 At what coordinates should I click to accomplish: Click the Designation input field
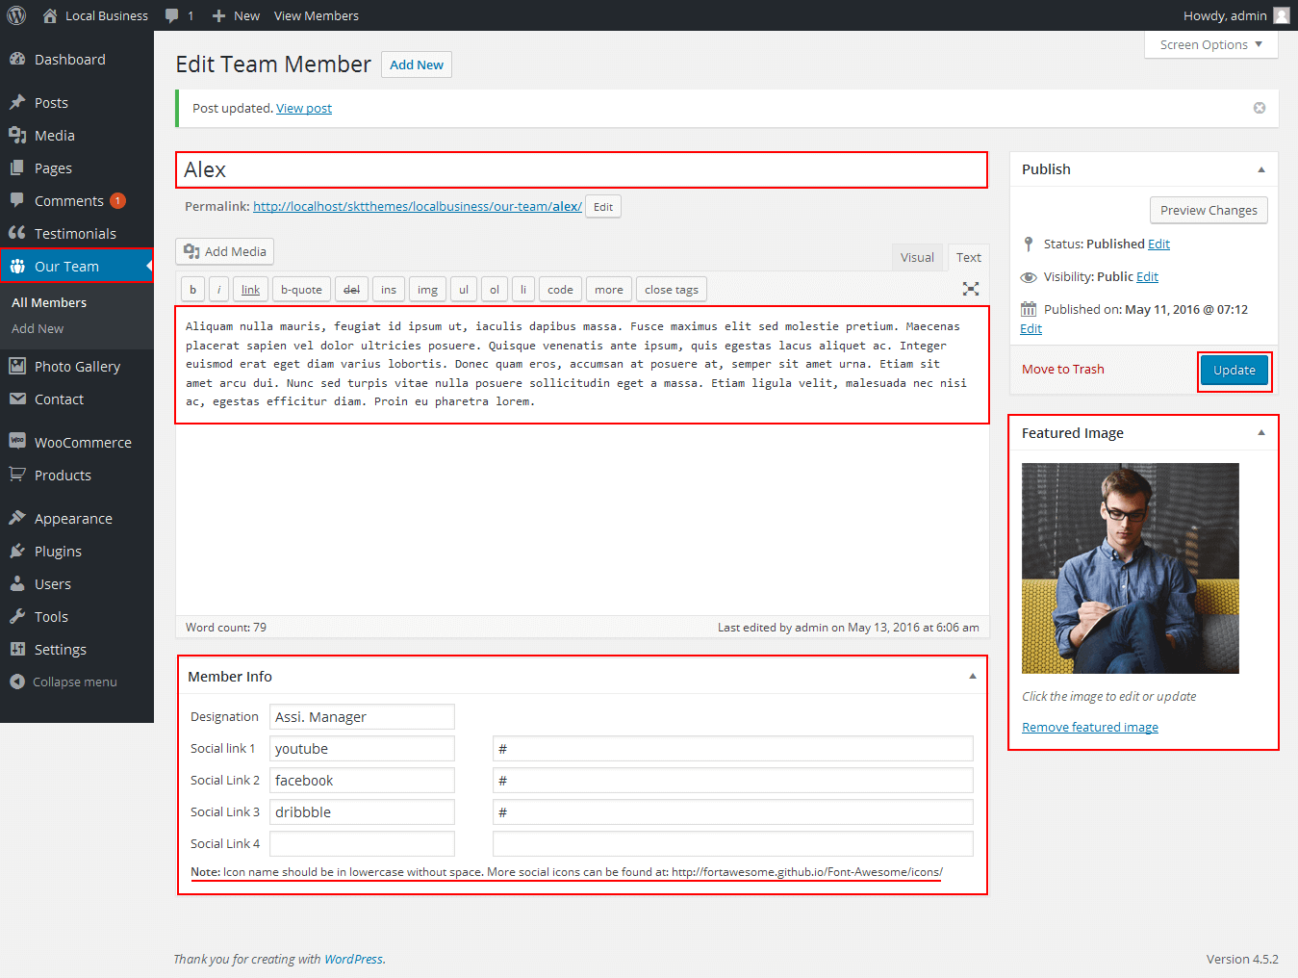coord(362,717)
